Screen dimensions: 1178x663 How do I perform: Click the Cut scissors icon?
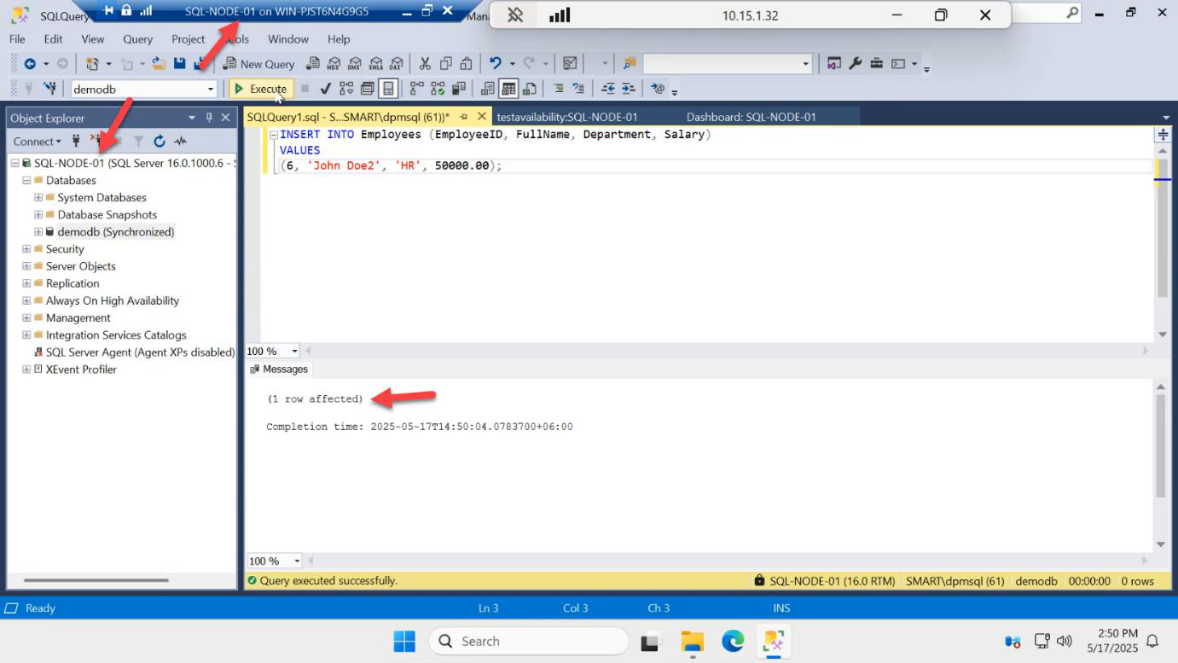(425, 64)
